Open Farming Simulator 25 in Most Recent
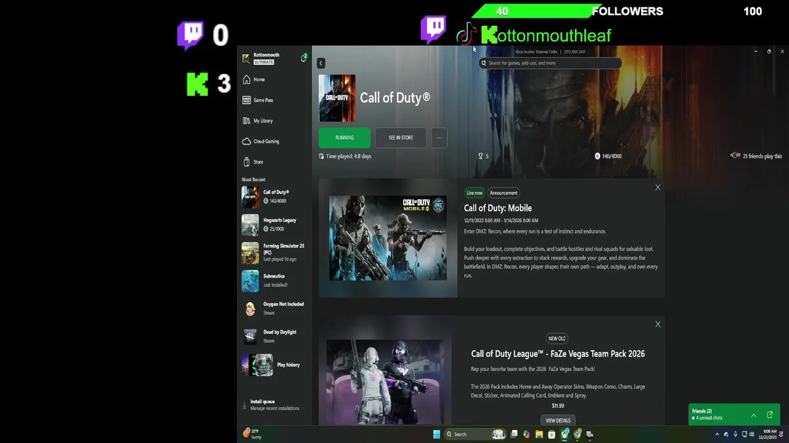 click(274, 252)
